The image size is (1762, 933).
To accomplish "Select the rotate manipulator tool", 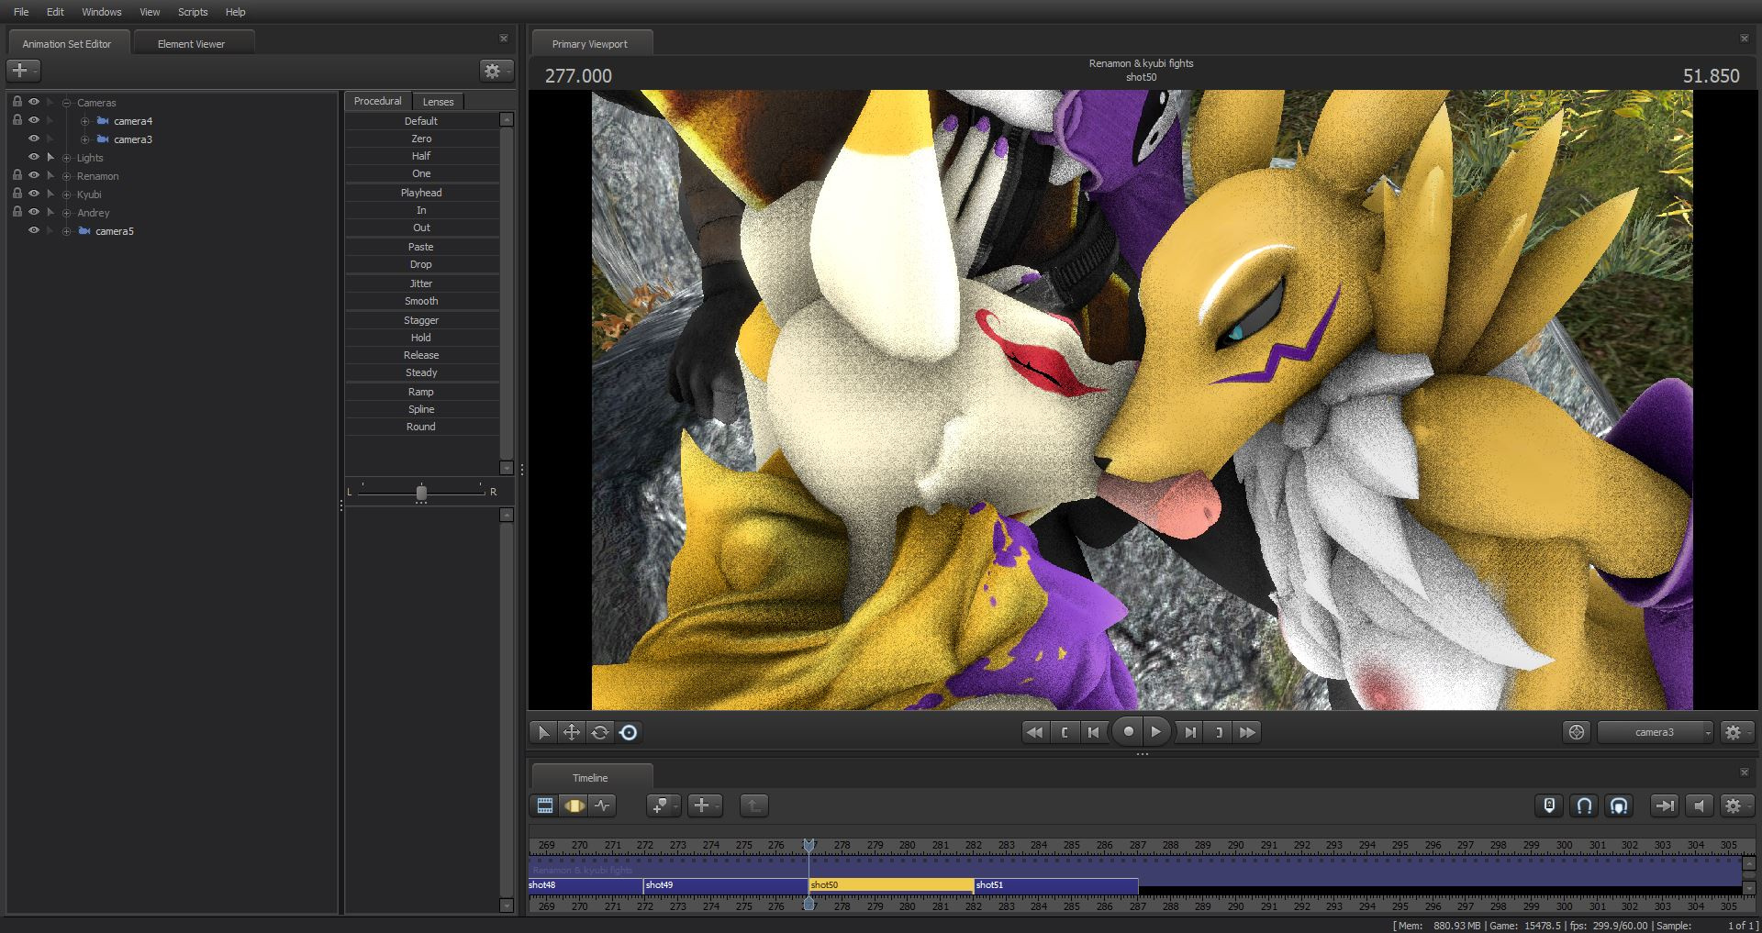I will tap(599, 732).
